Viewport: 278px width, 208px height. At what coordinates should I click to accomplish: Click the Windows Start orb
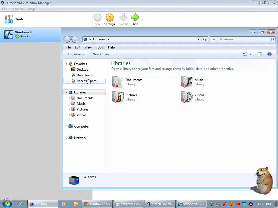point(7,204)
